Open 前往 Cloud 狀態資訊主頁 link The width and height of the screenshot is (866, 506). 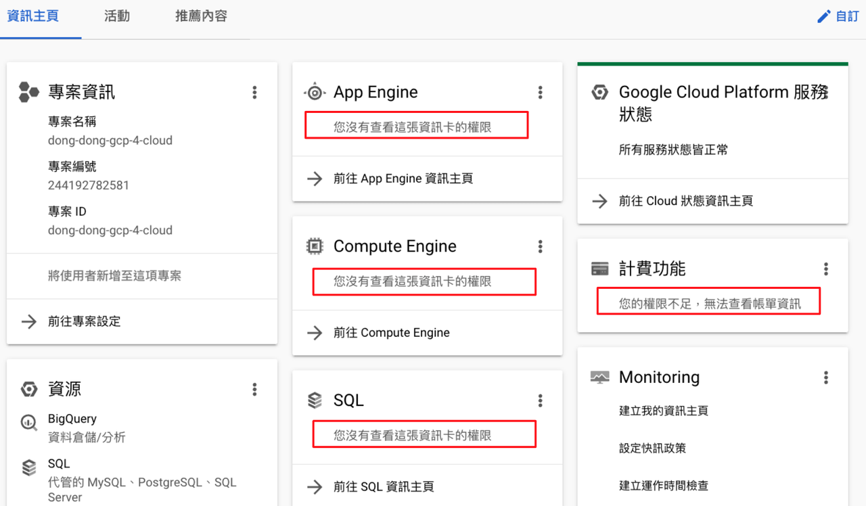click(x=686, y=201)
